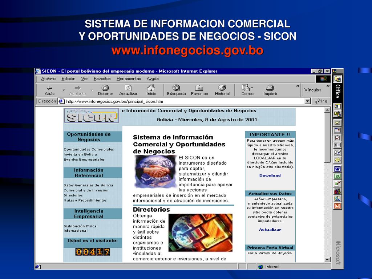
Task: Expand the Vínculos links chevron
Action: point(328,86)
